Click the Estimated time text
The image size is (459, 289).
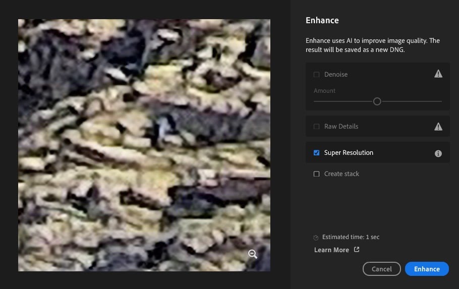point(351,237)
